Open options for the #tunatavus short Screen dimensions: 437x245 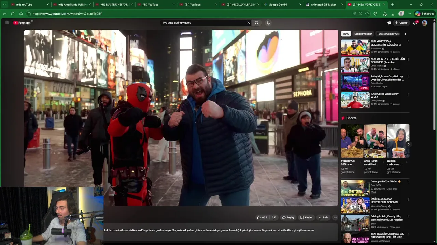(x=360, y=162)
